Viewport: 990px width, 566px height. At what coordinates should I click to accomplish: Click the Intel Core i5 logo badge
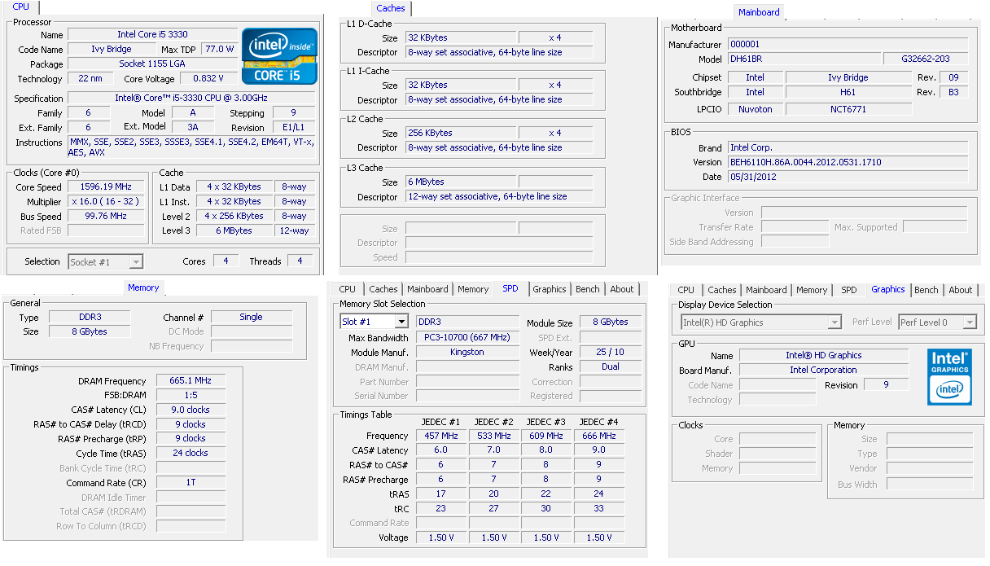tap(278, 56)
